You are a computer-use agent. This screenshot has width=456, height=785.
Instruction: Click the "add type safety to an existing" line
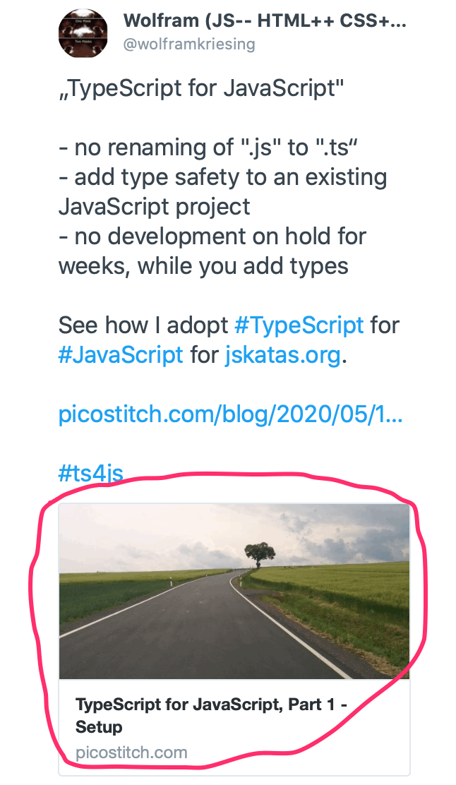pyautogui.click(x=223, y=177)
